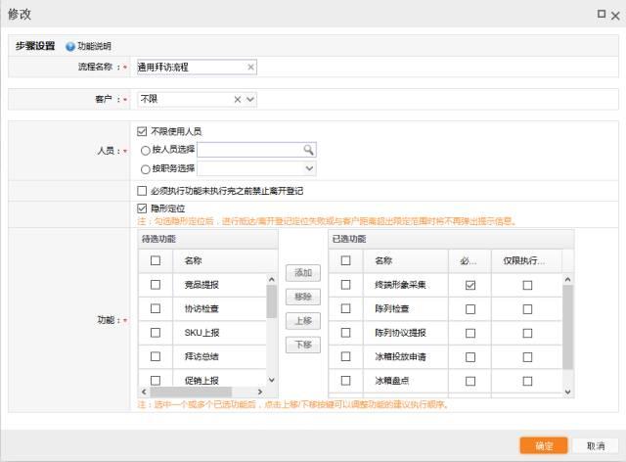Click the 取消 button
Viewport: 626px width, 462px height.
(596, 445)
